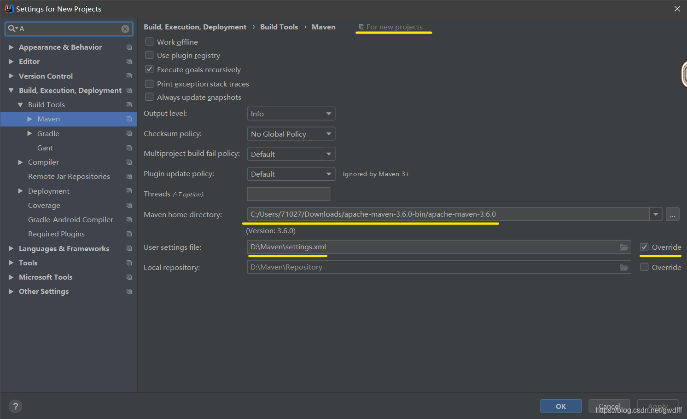Check Override for local repository

tap(645, 267)
